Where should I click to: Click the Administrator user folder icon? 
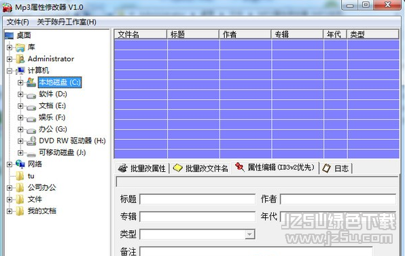(x=20, y=59)
